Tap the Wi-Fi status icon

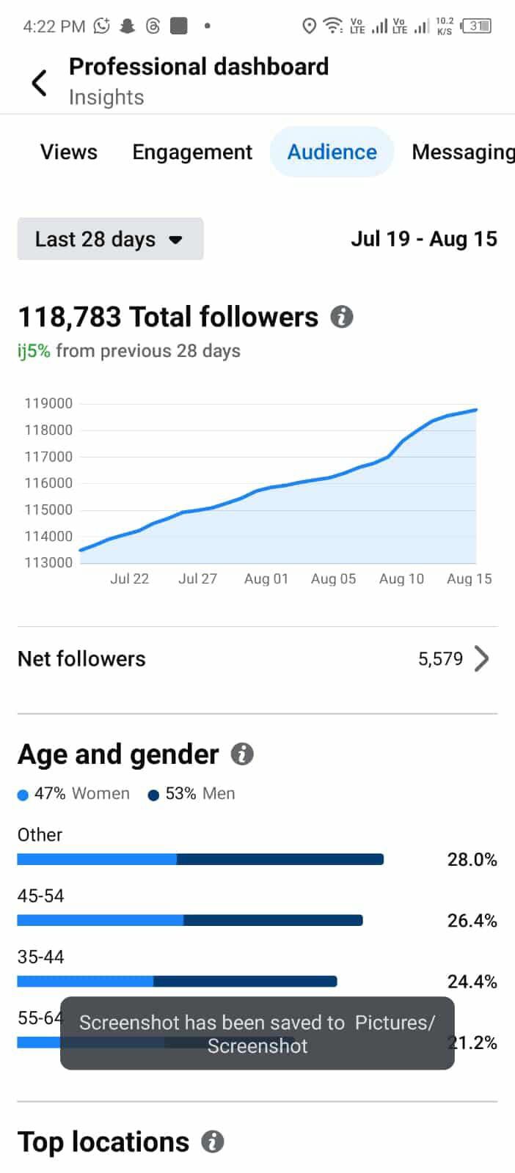tap(333, 26)
